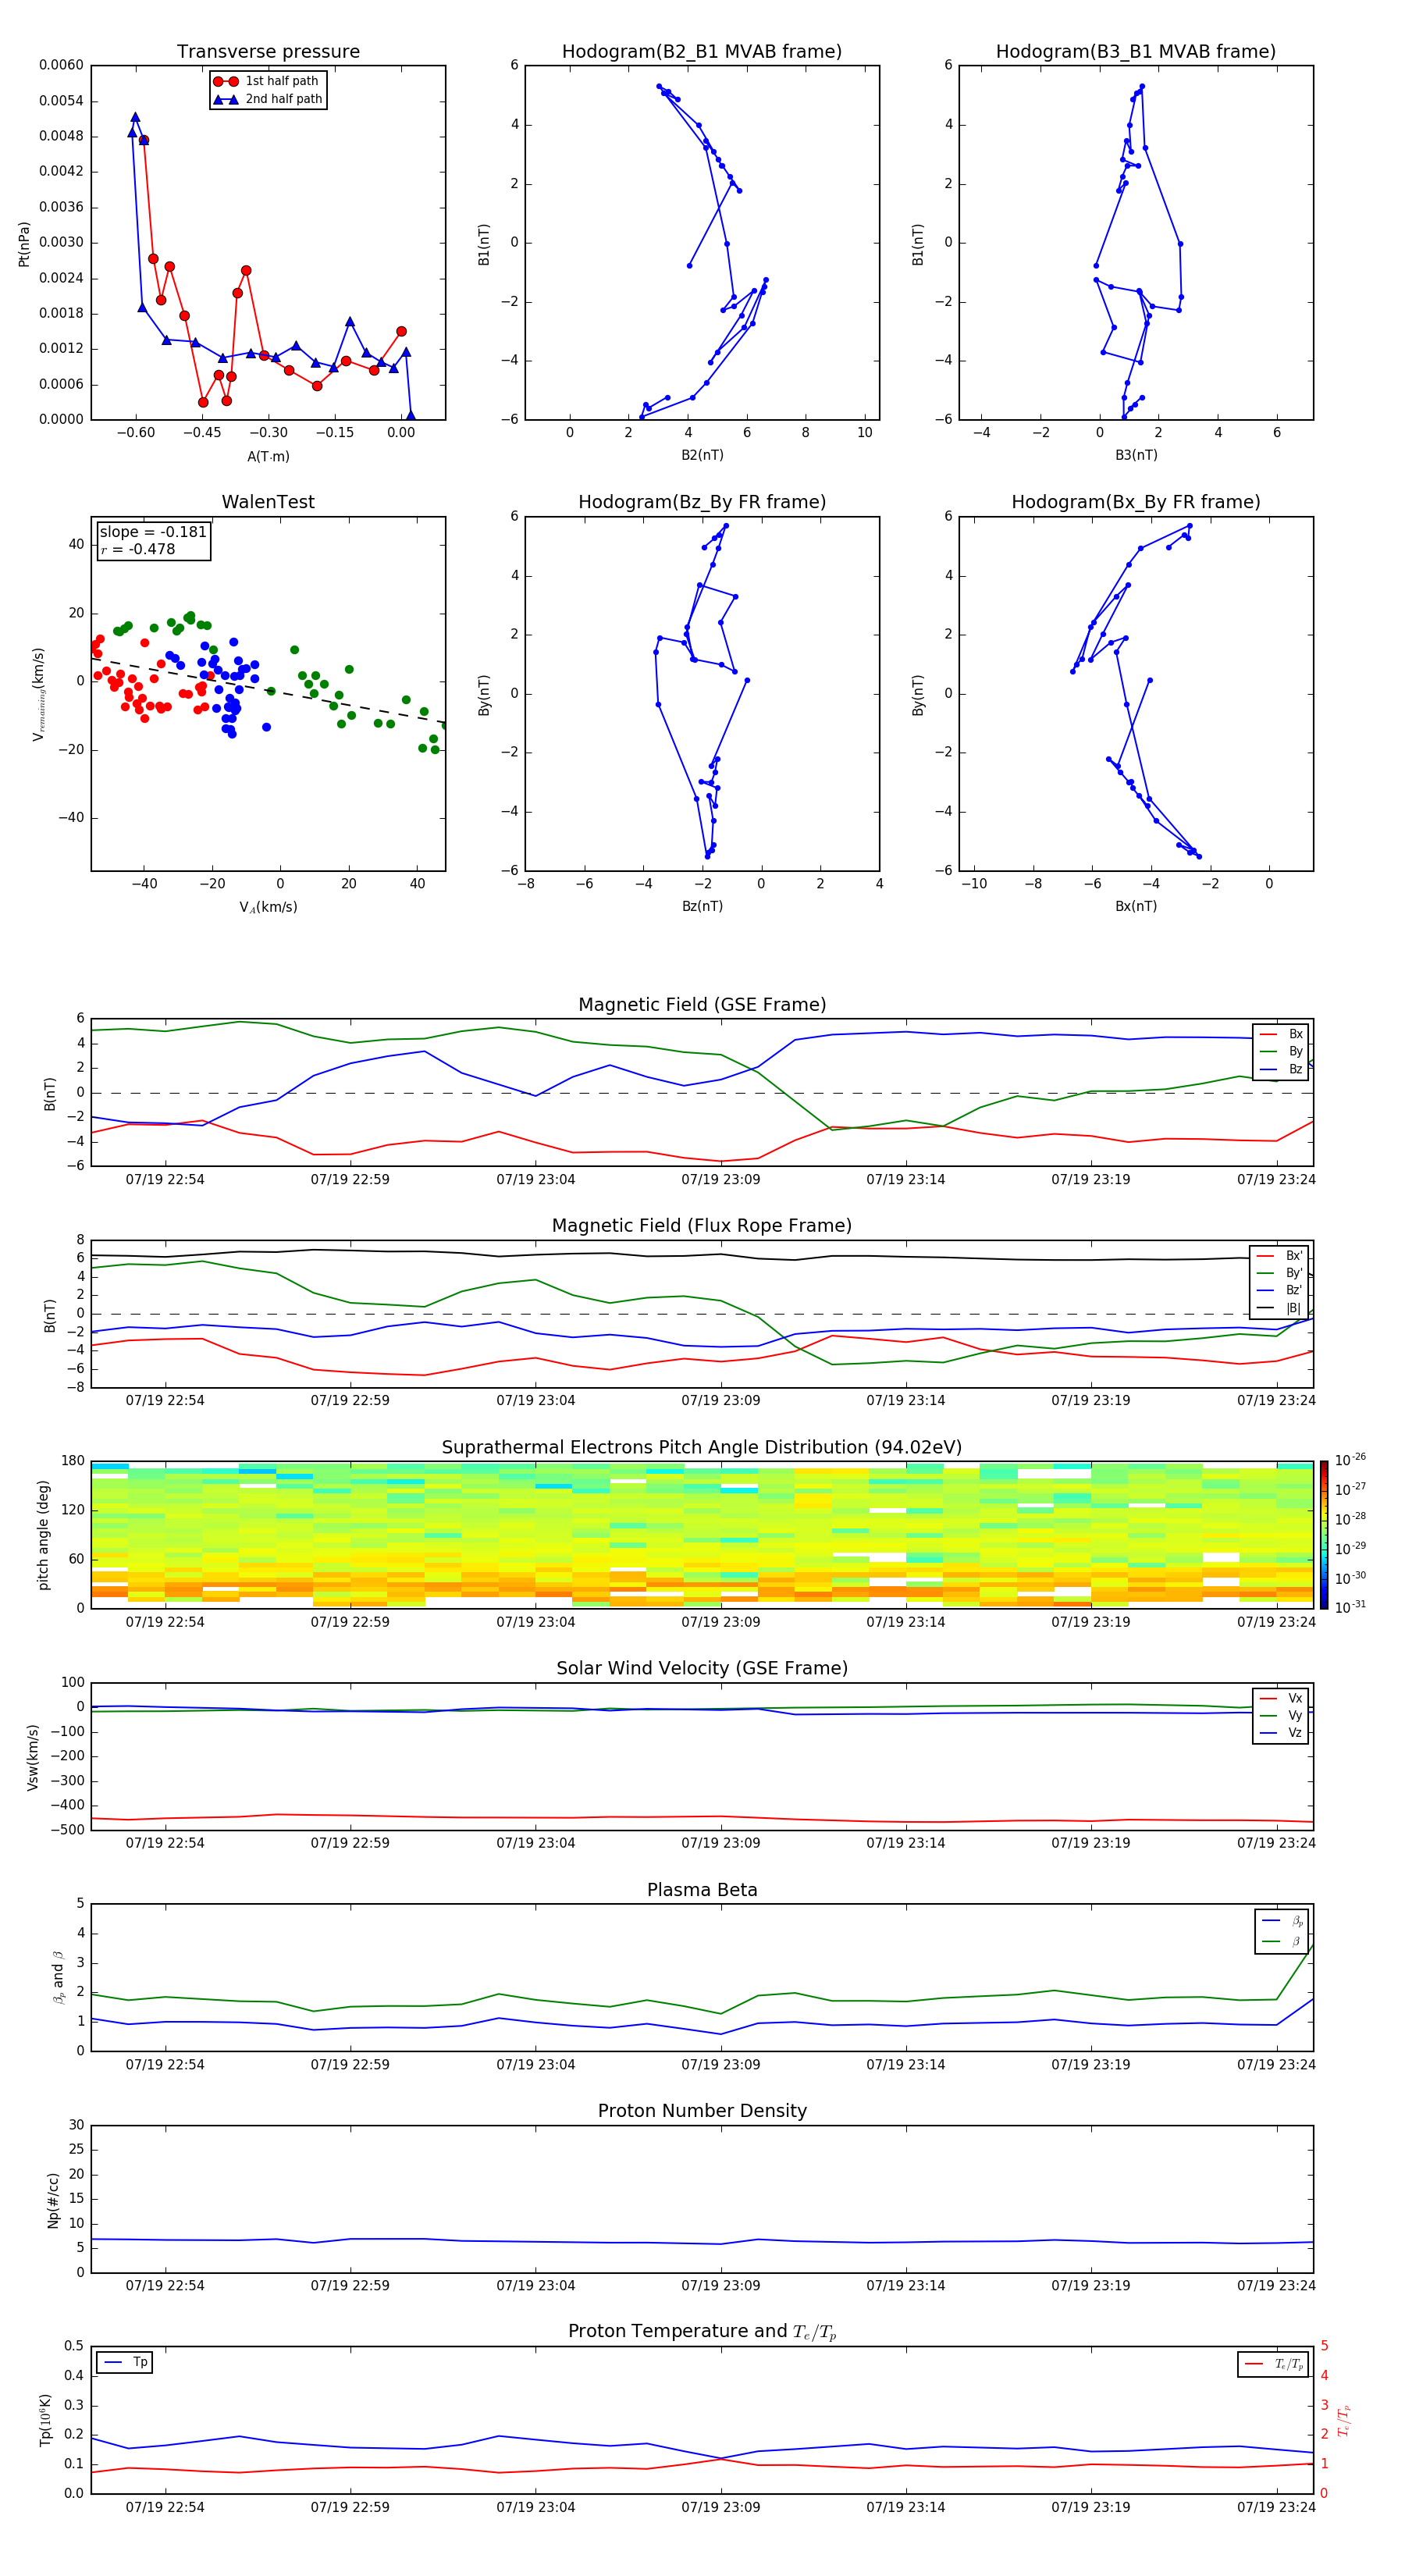
Task: Select the Tp legend box
Action: (x=125, y=2362)
